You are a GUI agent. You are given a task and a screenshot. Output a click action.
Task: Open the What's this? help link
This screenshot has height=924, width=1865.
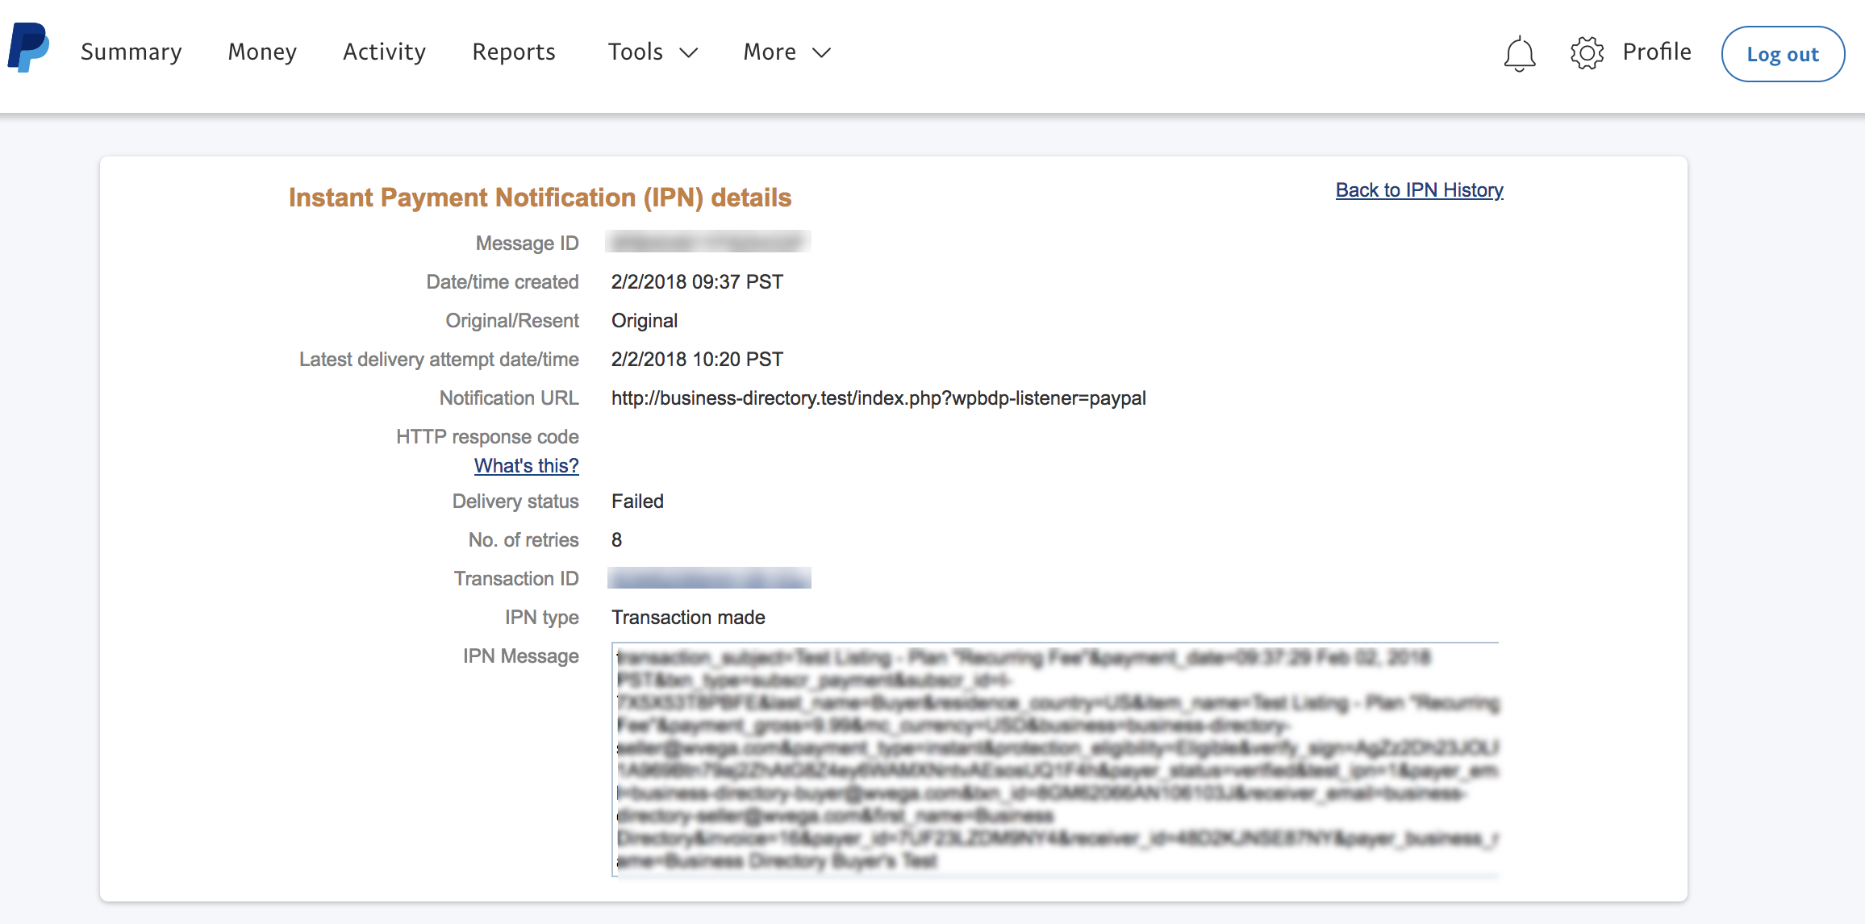[x=526, y=466]
